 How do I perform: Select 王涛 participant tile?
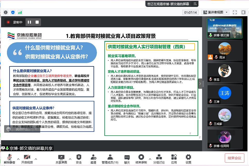click(225, 95)
